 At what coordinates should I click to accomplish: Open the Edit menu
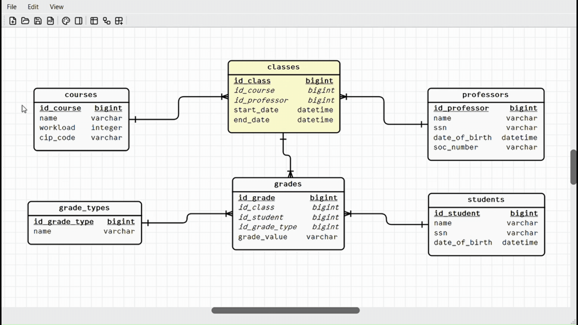[33, 7]
